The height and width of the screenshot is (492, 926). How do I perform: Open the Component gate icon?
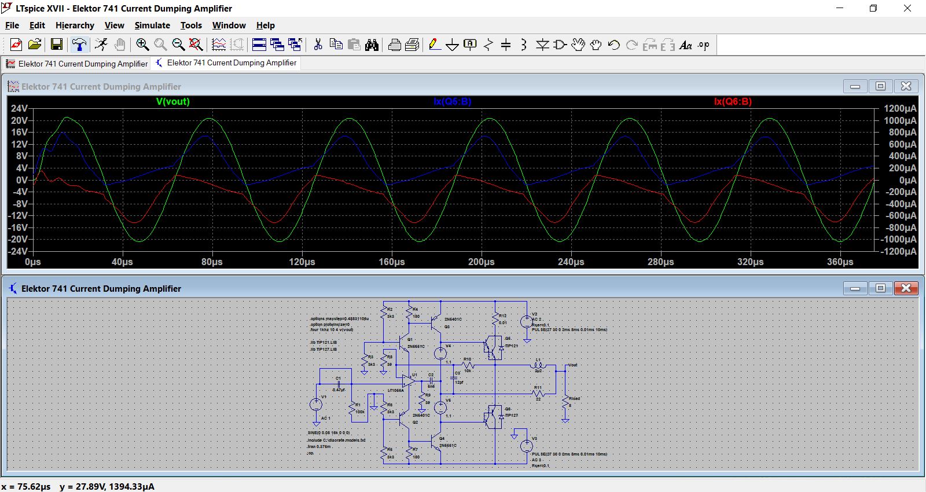[560, 45]
